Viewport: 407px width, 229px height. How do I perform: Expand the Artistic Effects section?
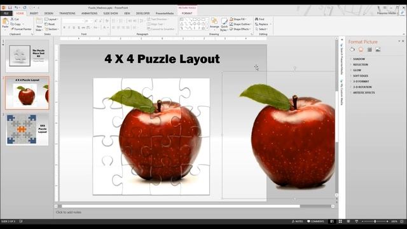[x=364, y=93]
